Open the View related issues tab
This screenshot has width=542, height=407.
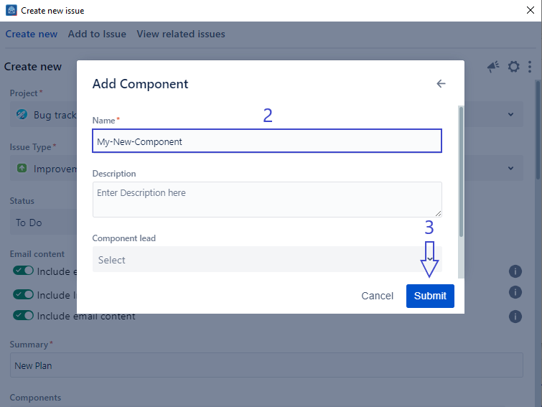tap(181, 34)
